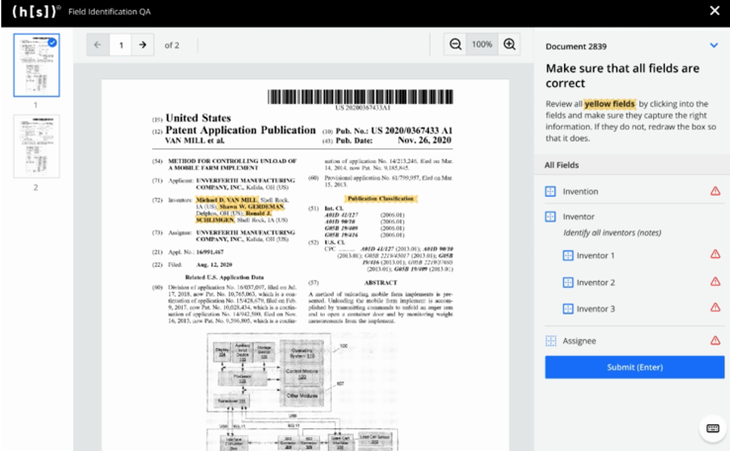Open Assignee warning triangle
Image resolution: width=730 pixels, height=451 pixels.
point(715,340)
